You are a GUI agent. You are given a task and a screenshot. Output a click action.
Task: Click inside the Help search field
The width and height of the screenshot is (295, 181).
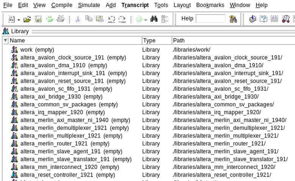[x=210, y=19]
